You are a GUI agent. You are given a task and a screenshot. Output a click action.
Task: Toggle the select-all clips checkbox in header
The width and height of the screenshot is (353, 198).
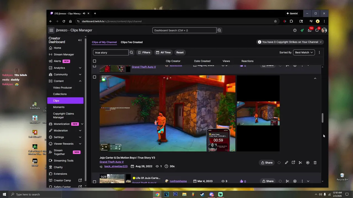95,61
